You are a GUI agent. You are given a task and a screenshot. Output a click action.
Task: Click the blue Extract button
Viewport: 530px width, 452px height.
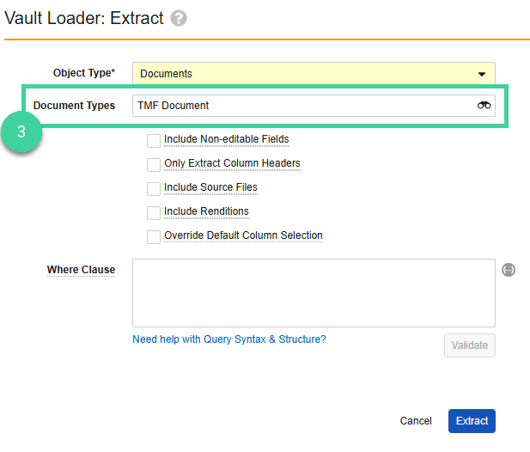click(x=472, y=421)
